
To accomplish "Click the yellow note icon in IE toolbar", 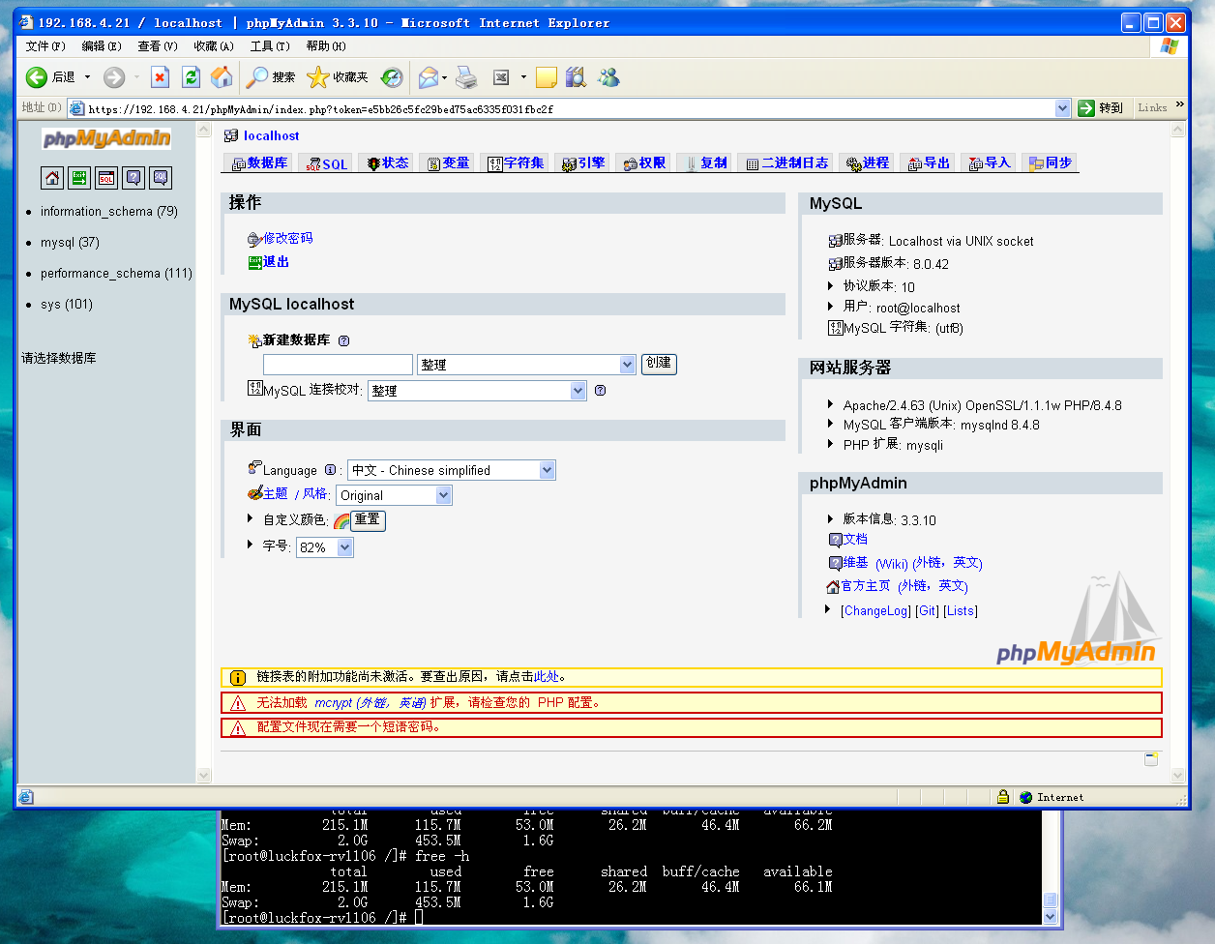I will pos(547,77).
